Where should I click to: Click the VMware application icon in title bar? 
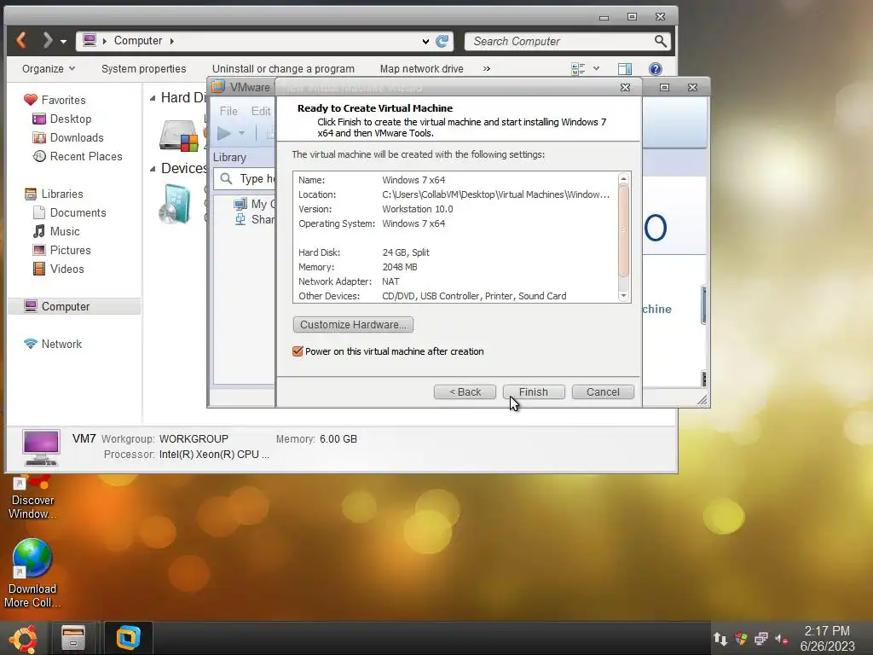[x=218, y=87]
